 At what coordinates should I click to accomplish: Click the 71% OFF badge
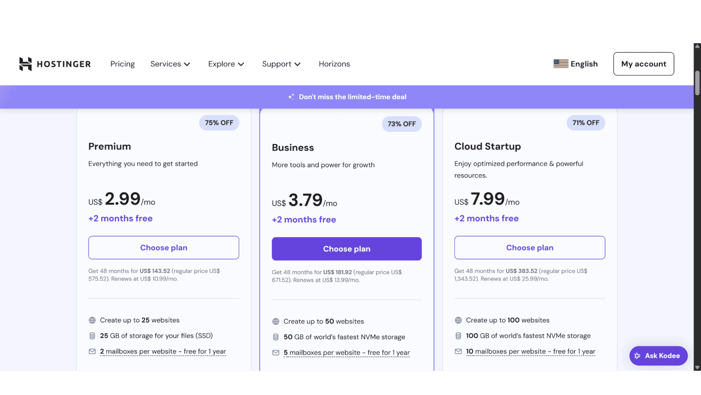point(586,123)
